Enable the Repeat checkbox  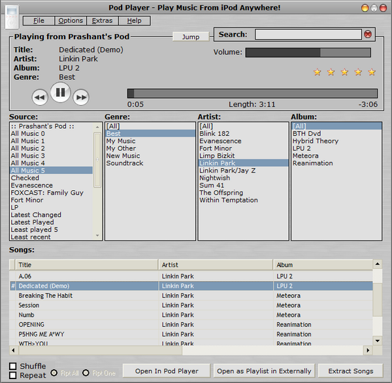click(x=13, y=375)
